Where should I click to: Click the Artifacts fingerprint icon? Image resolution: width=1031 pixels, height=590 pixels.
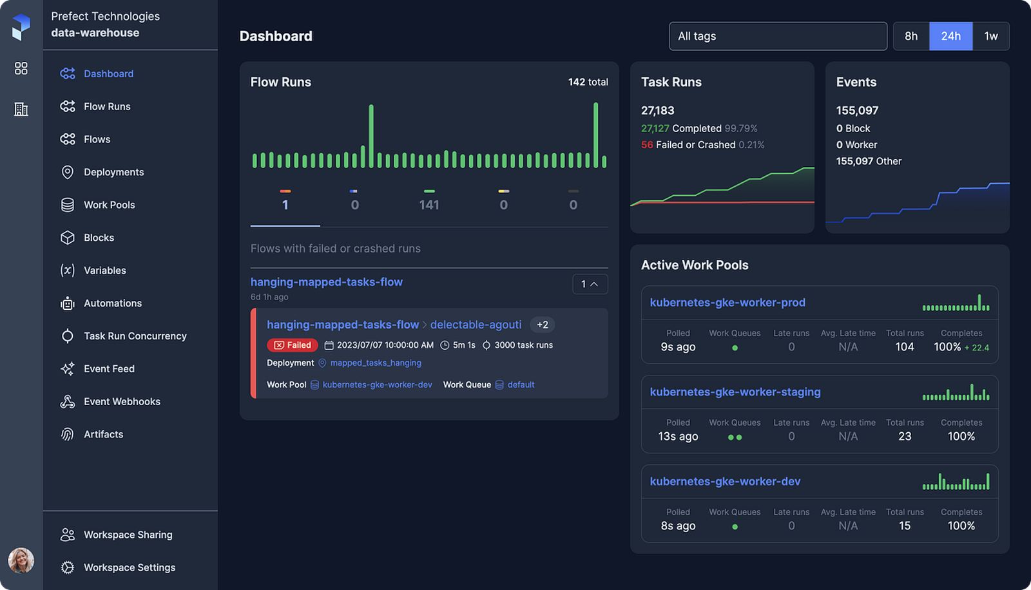68,435
